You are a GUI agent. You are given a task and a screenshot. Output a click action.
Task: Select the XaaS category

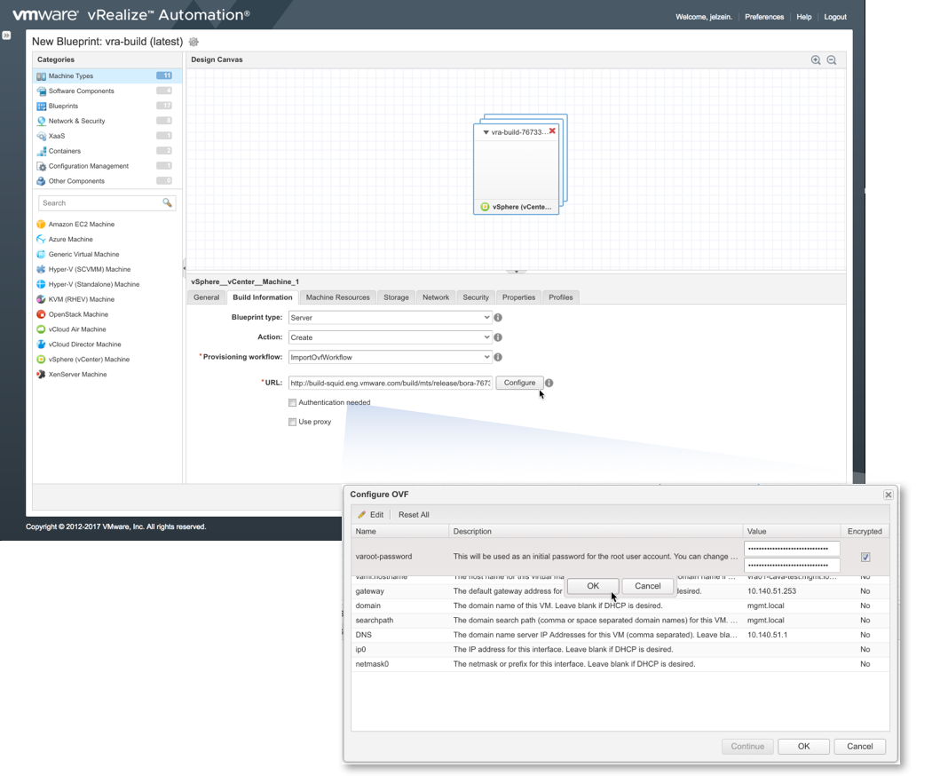pyautogui.click(x=107, y=136)
